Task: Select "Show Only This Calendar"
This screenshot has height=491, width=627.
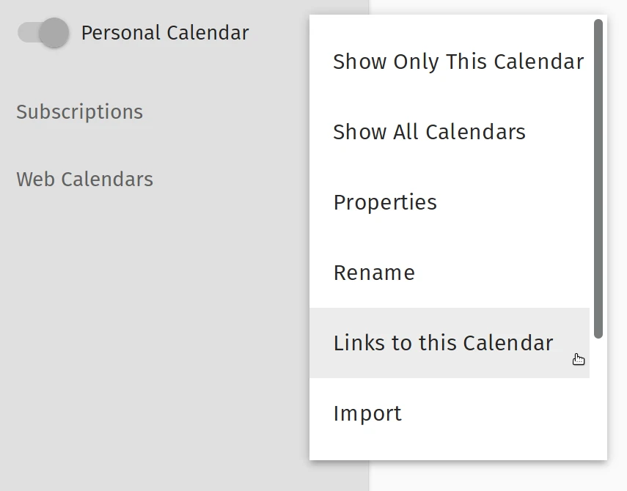Action: [458, 62]
